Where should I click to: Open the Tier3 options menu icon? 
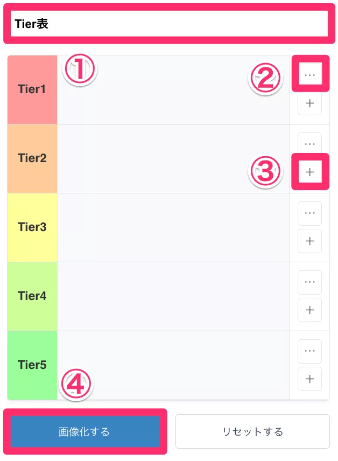(x=309, y=213)
